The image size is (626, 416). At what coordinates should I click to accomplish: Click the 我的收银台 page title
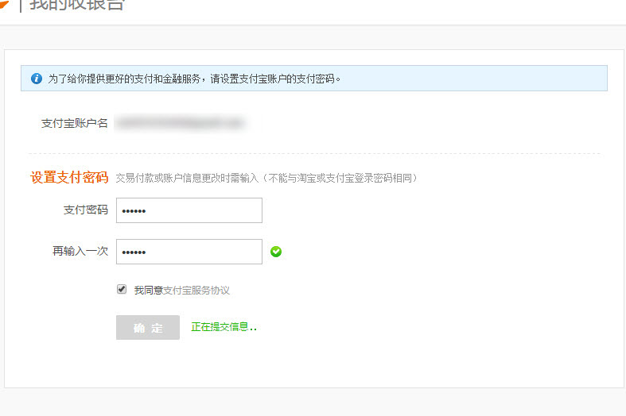[x=76, y=6]
